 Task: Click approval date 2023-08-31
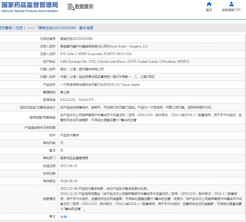[x=69, y=166]
